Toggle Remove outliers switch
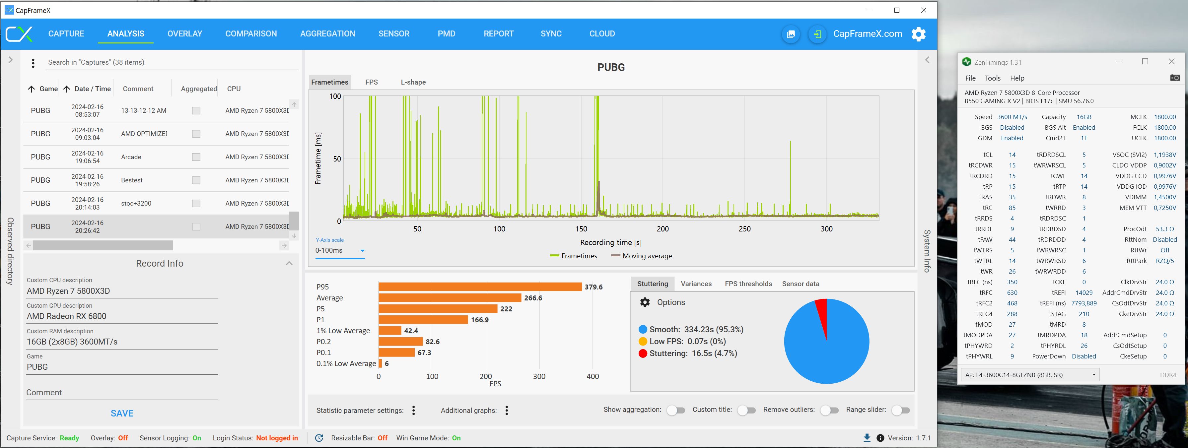The height and width of the screenshot is (448, 1188). pos(829,410)
